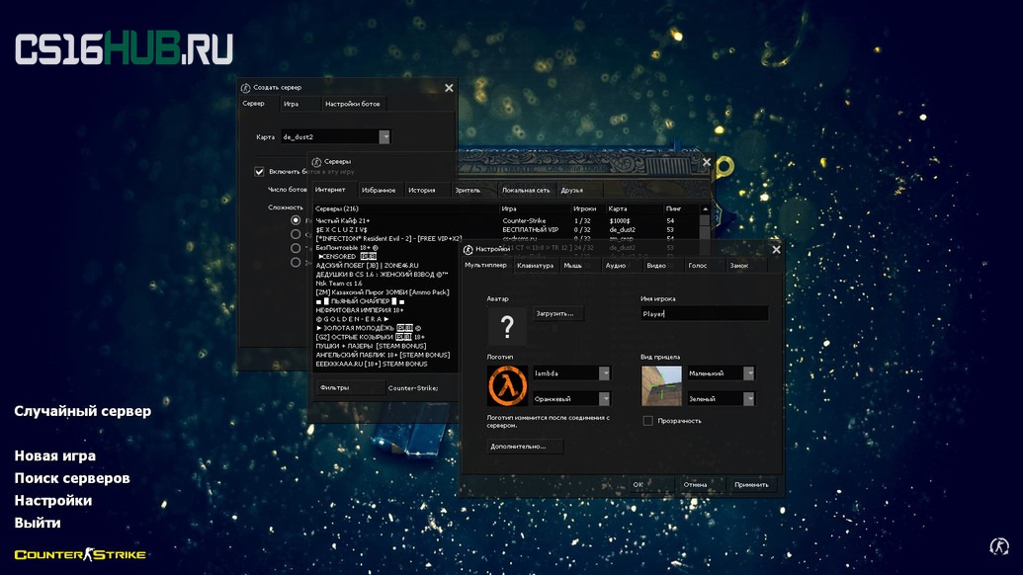
Task: Click the crosshair preview thumbnail
Action: pyautogui.click(x=661, y=386)
